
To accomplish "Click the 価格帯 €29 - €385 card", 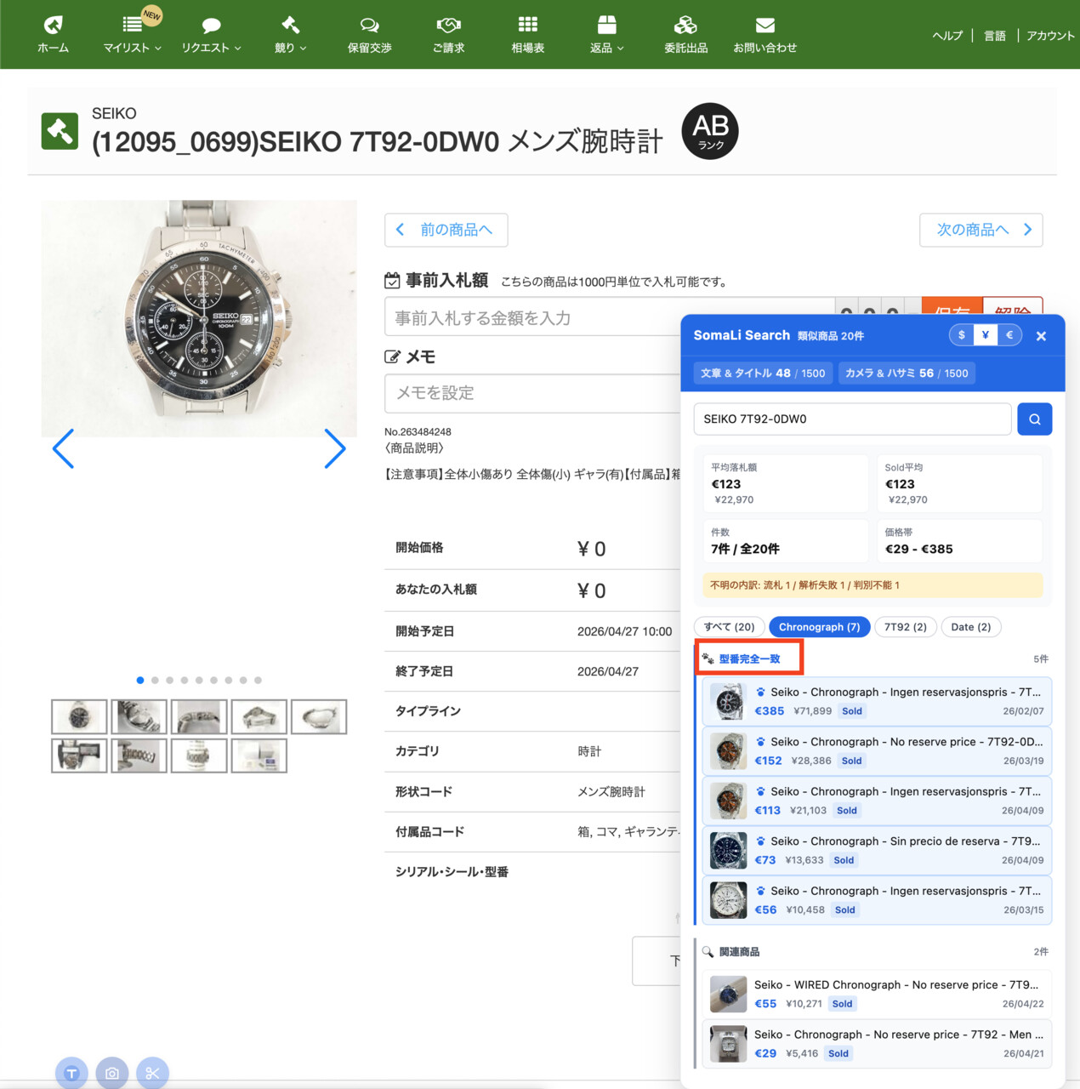I will click(x=959, y=541).
